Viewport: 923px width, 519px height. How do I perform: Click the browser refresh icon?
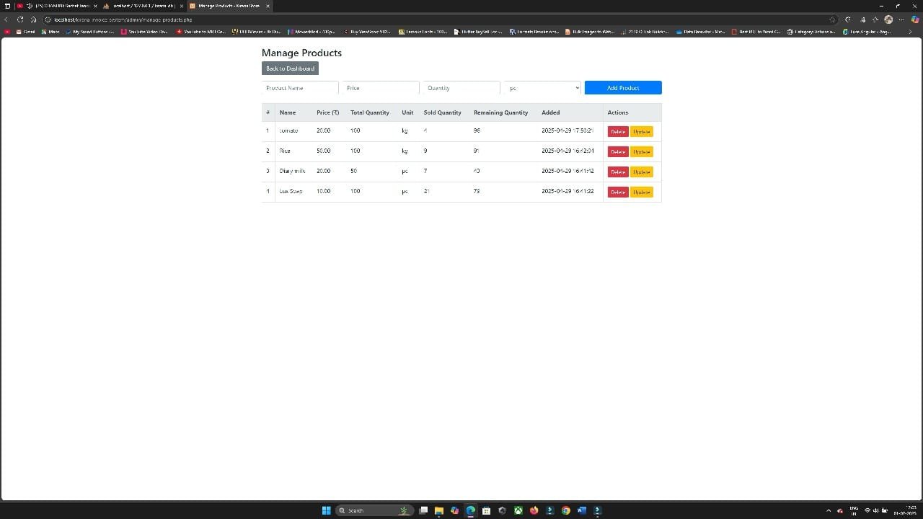(x=20, y=19)
